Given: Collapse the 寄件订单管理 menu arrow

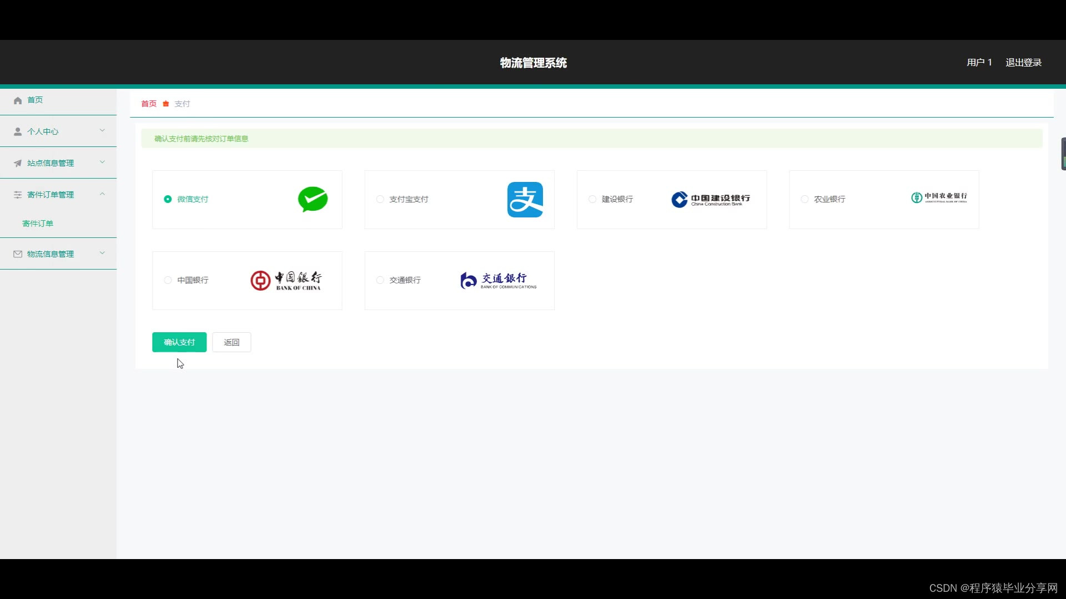Looking at the screenshot, I should click(102, 194).
